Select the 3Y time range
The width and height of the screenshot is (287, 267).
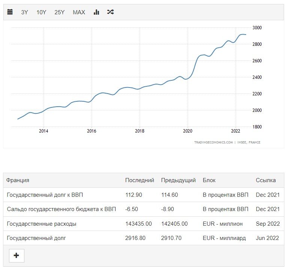coord(24,12)
